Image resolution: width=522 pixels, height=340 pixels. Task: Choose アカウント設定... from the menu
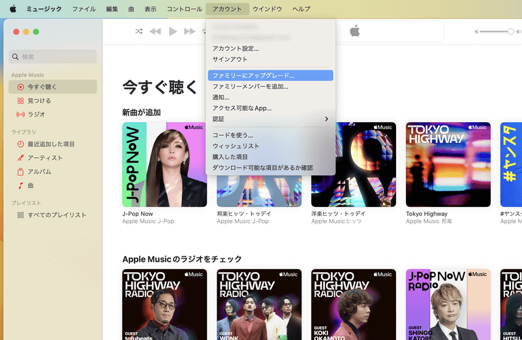pos(270,49)
